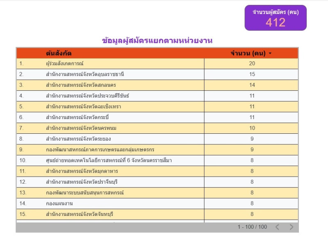Click count value 20 in first row
Image resolution: width=328 pixels, height=245 pixels.
coord(252,63)
